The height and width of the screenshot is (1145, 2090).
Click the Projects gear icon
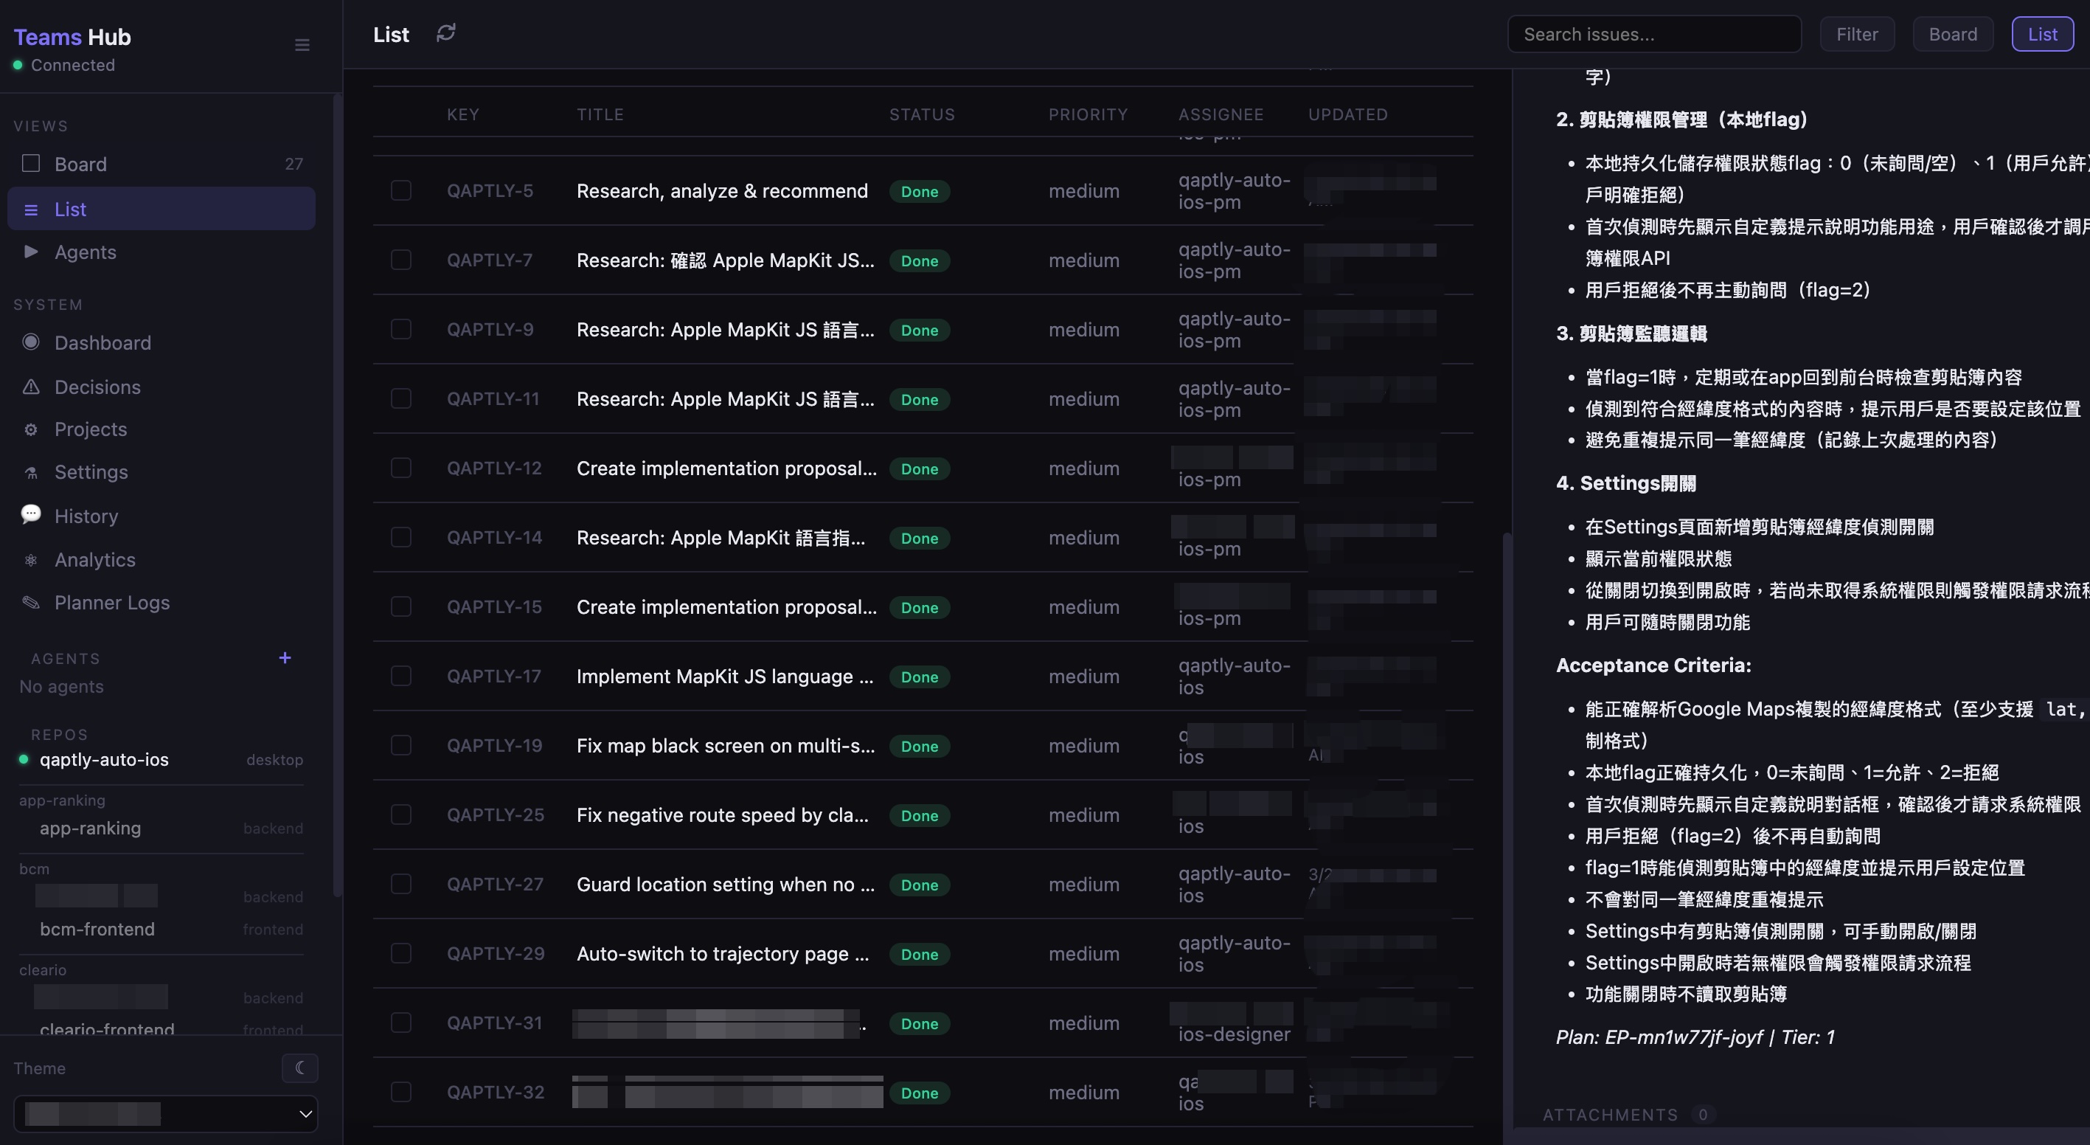point(31,429)
